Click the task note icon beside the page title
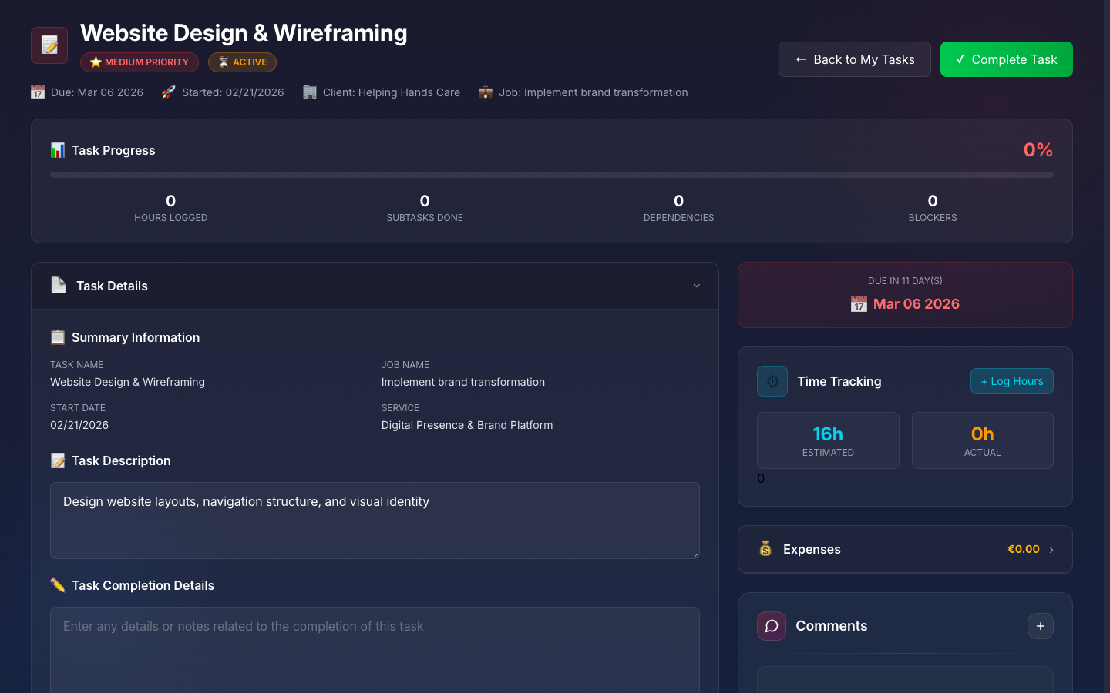The image size is (1110, 693). pos(49,45)
